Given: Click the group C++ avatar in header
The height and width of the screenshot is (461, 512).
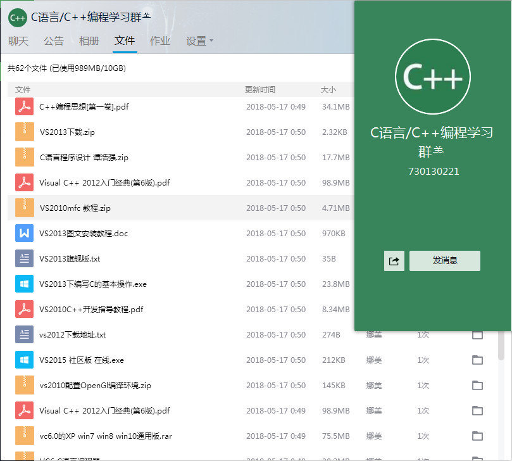Looking at the screenshot, I should pos(18,18).
